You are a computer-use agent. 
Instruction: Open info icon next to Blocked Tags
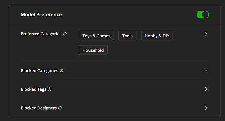click(x=49, y=89)
